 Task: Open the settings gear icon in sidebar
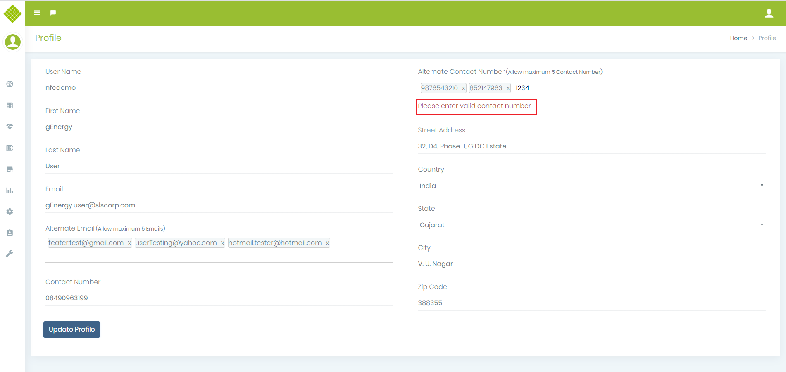tap(10, 212)
